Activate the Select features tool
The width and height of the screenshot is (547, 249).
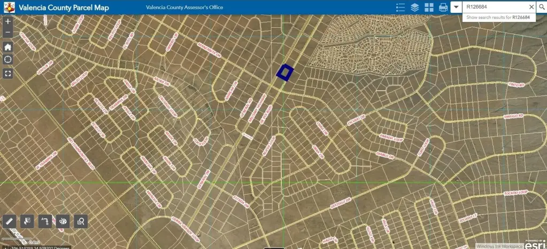pyautogui.click(x=27, y=221)
